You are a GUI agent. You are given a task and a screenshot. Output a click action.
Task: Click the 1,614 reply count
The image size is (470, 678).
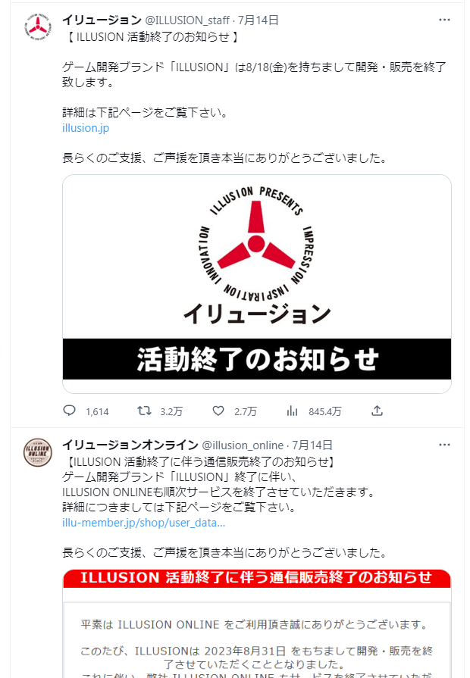[97, 411]
